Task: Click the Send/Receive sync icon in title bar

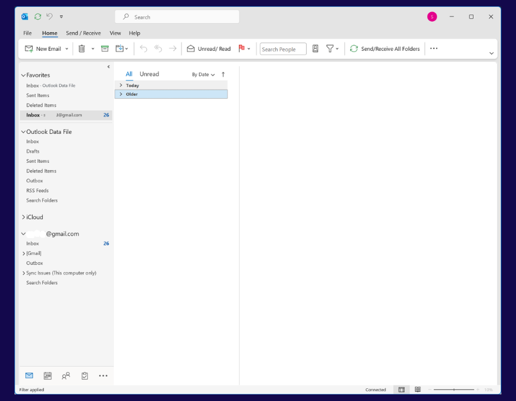Action: pos(38,16)
